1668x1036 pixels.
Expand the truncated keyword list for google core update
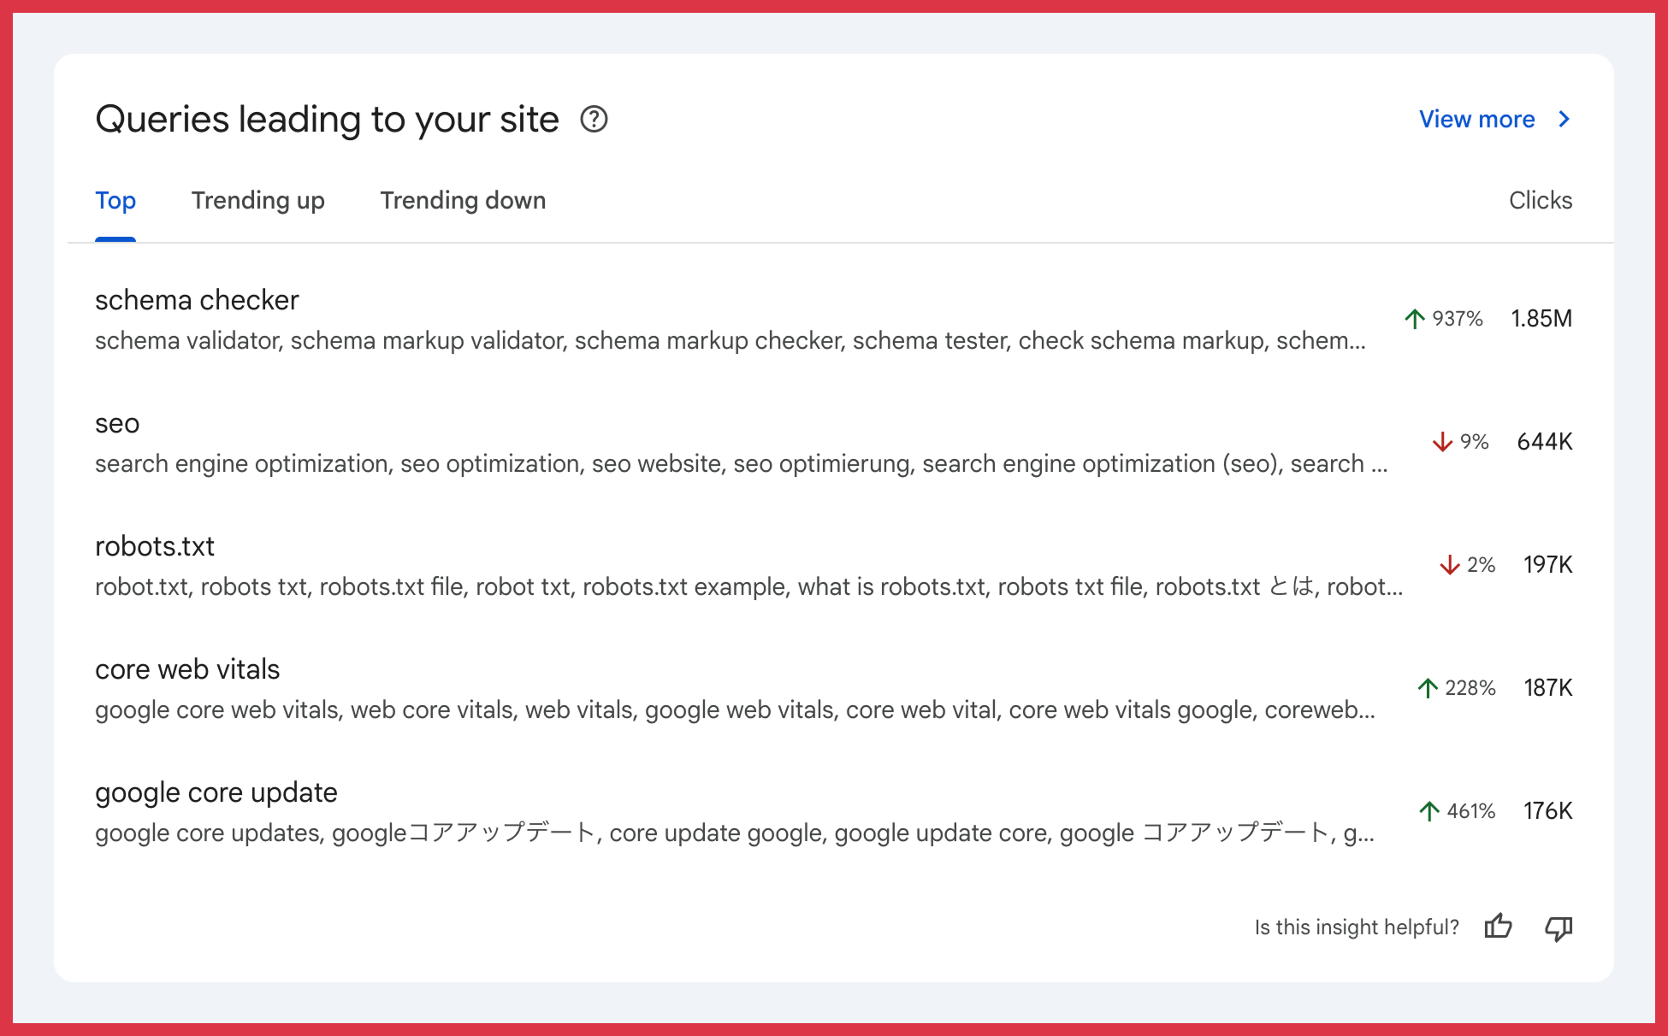tap(1363, 833)
